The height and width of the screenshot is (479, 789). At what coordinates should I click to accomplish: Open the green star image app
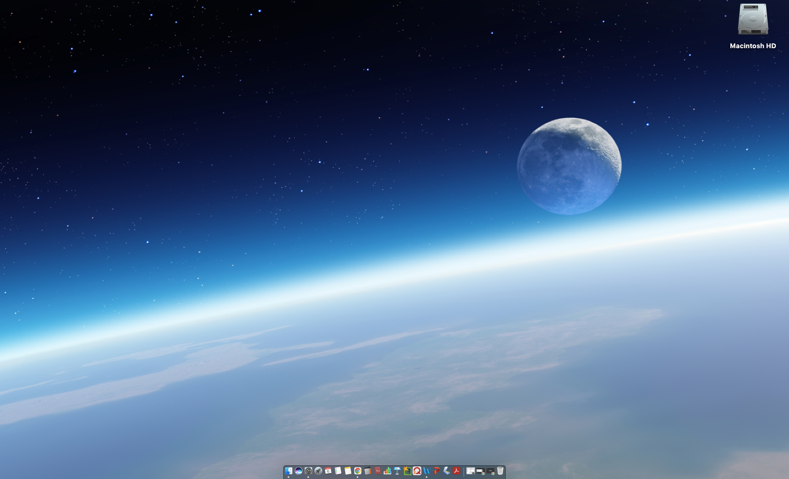pos(407,471)
